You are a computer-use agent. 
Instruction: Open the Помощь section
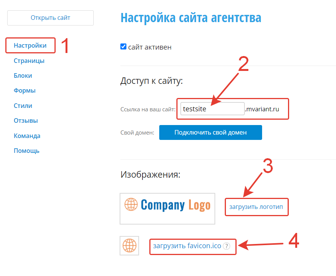pyautogui.click(x=27, y=151)
